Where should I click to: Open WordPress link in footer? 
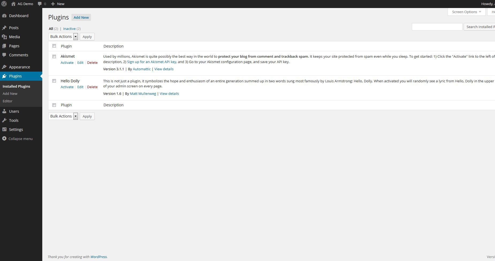click(98, 257)
